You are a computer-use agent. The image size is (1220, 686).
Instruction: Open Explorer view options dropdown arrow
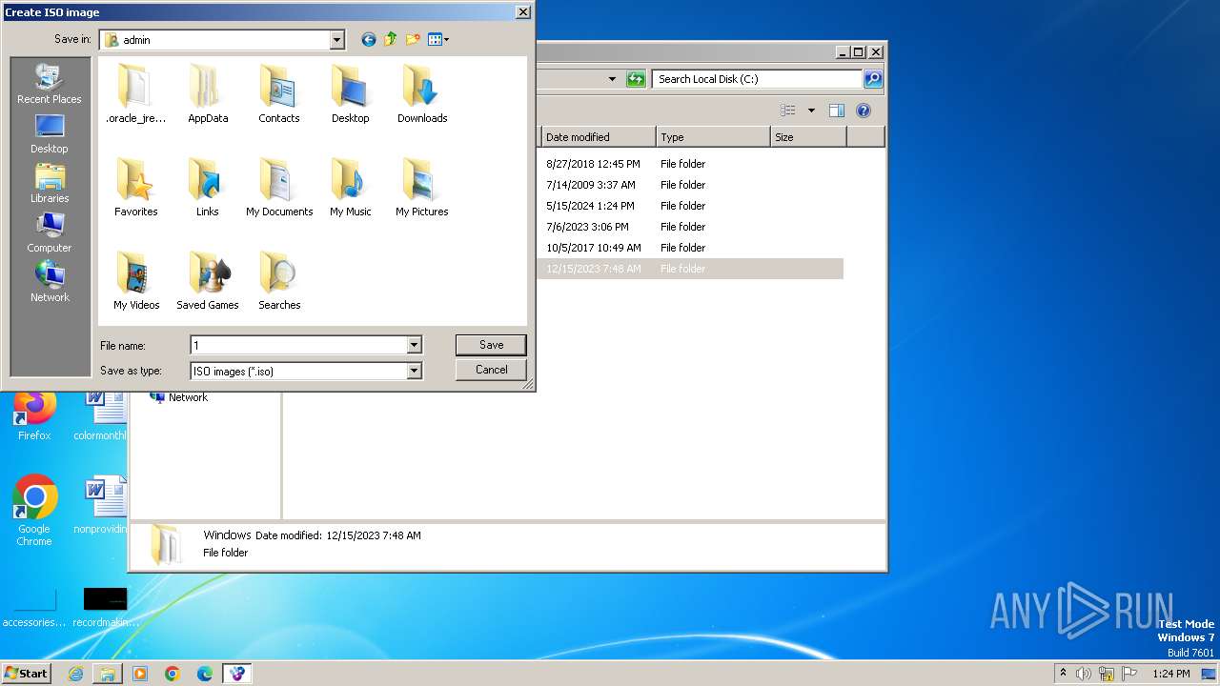coord(811,111)
